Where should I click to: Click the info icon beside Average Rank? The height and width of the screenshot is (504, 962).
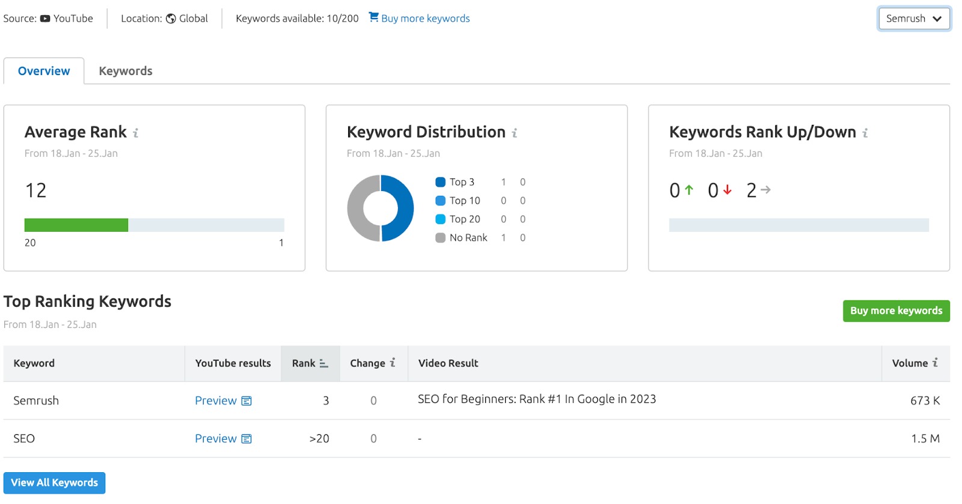[x=136, y=133]
